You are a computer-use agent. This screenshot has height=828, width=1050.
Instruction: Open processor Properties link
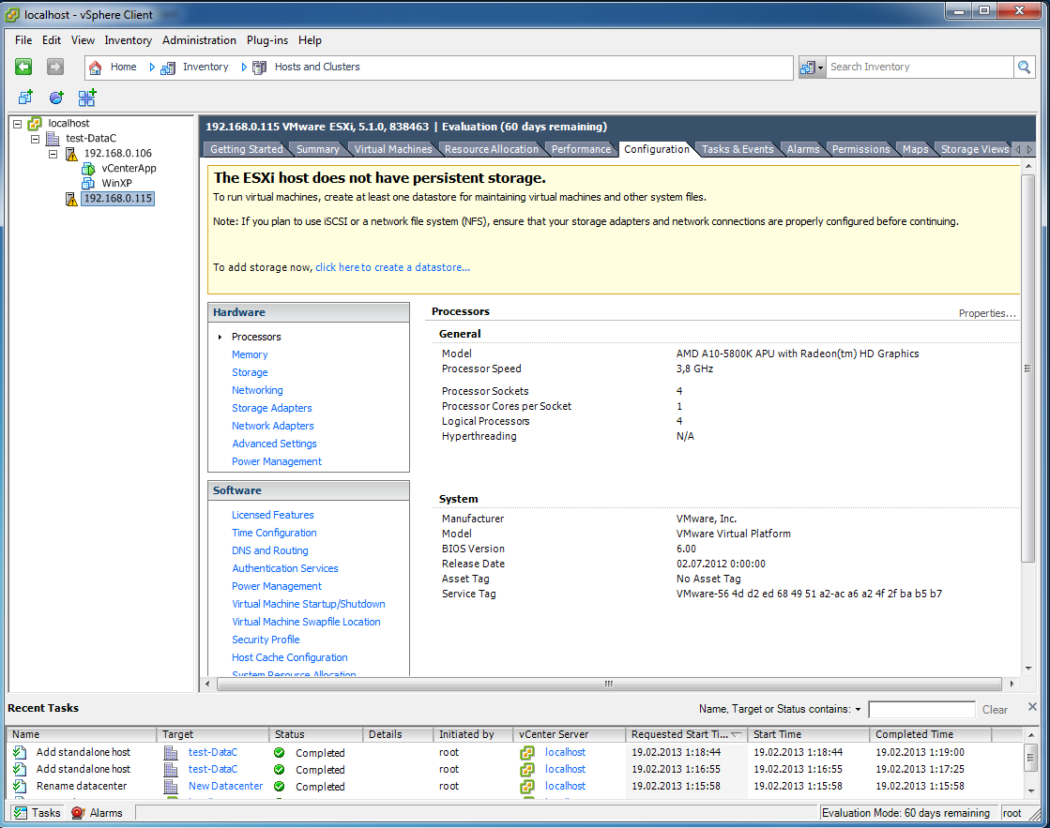987,313
